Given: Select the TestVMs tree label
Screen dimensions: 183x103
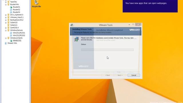Looking at the screenshot, I should (13, 2).
